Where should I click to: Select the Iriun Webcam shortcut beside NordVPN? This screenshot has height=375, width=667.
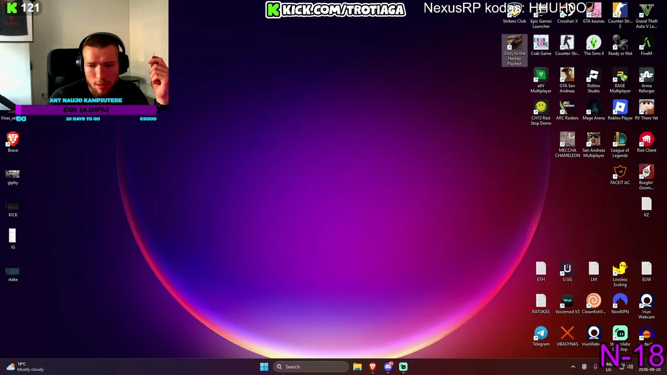click(x=647, y=307)
